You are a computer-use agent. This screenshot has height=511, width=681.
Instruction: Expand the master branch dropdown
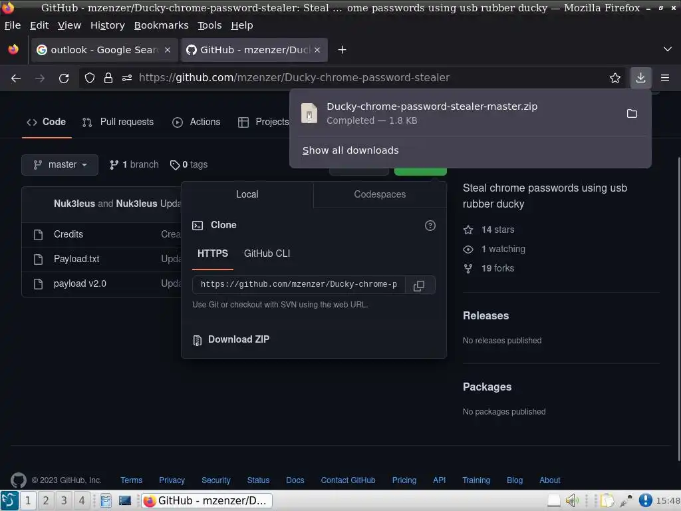coord(60,165)
